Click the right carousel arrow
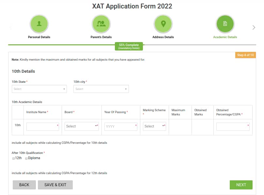 254,27
